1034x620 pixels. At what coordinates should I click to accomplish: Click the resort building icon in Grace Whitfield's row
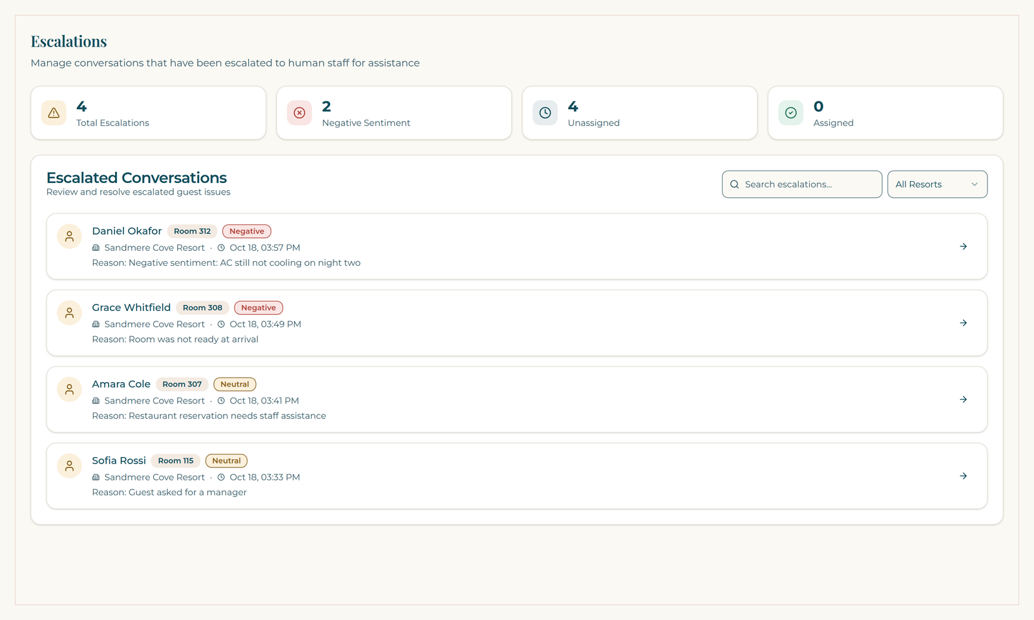click(96, 324)
